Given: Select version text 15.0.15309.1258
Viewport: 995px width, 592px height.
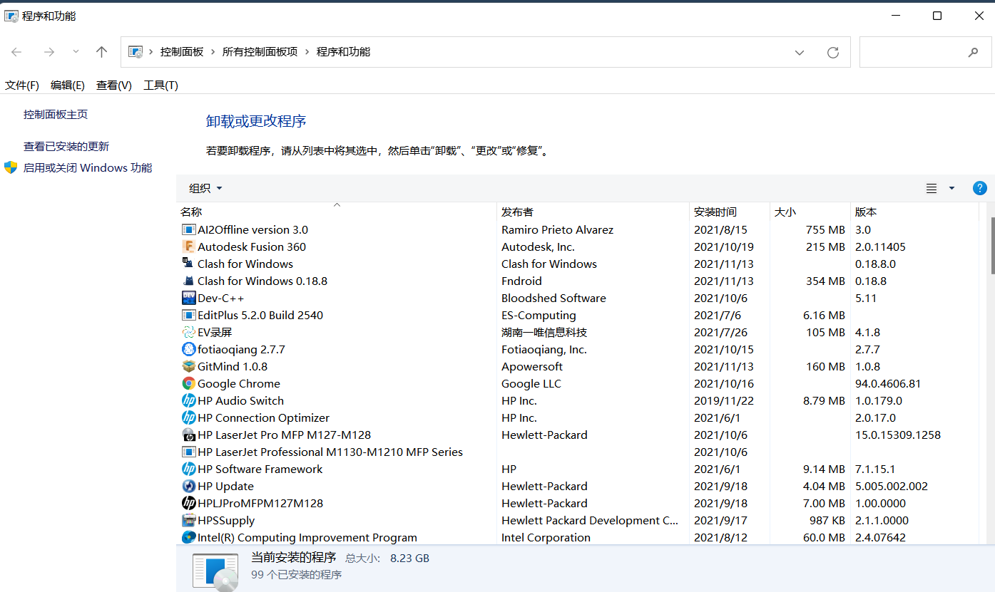Looking at the screenshot, I should click(x=898, y=435).
